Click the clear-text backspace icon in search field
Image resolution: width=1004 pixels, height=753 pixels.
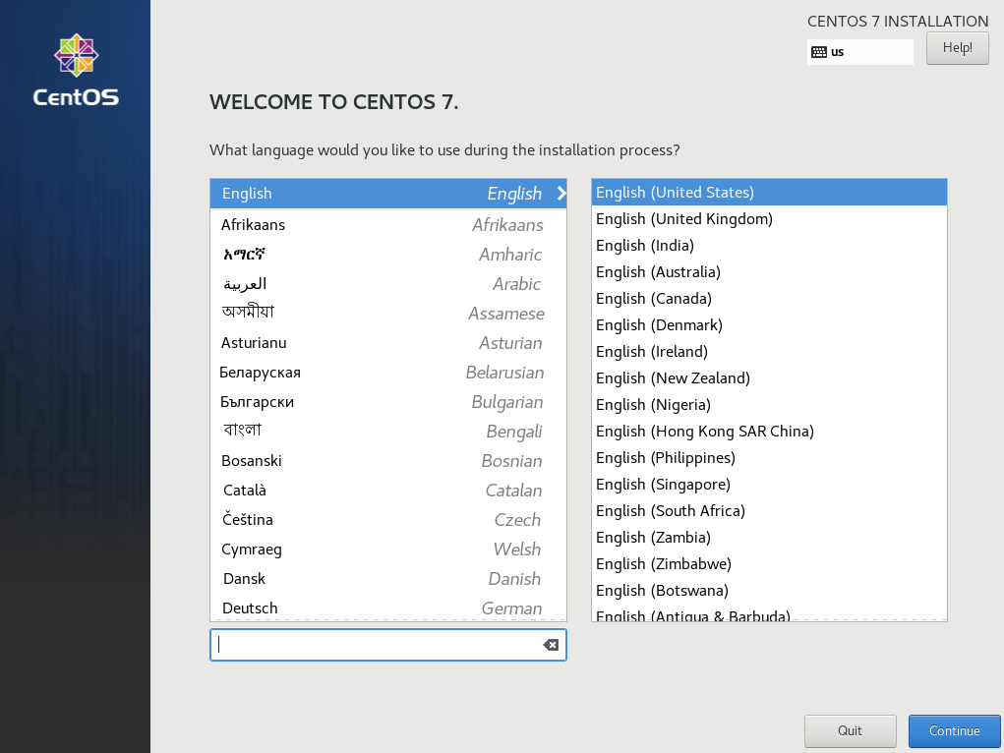pyautogui.click(x=550, y=645)
